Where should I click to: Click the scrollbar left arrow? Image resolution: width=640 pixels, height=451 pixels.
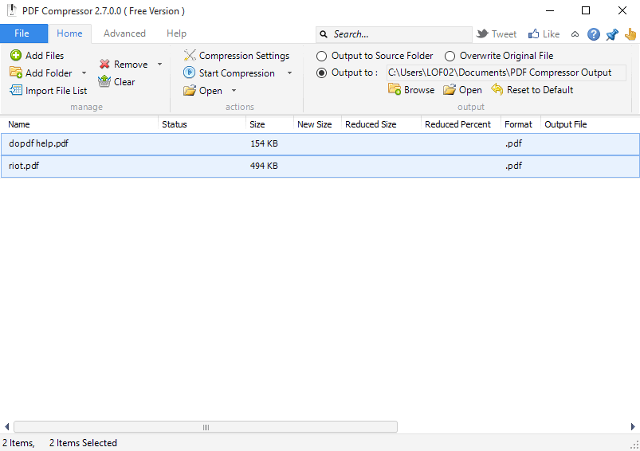(x=7, y=427)
